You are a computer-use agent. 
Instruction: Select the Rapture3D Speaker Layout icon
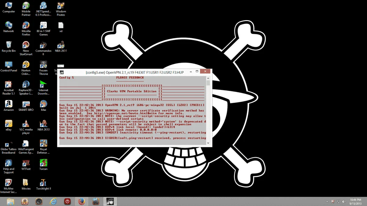[26, 88]
